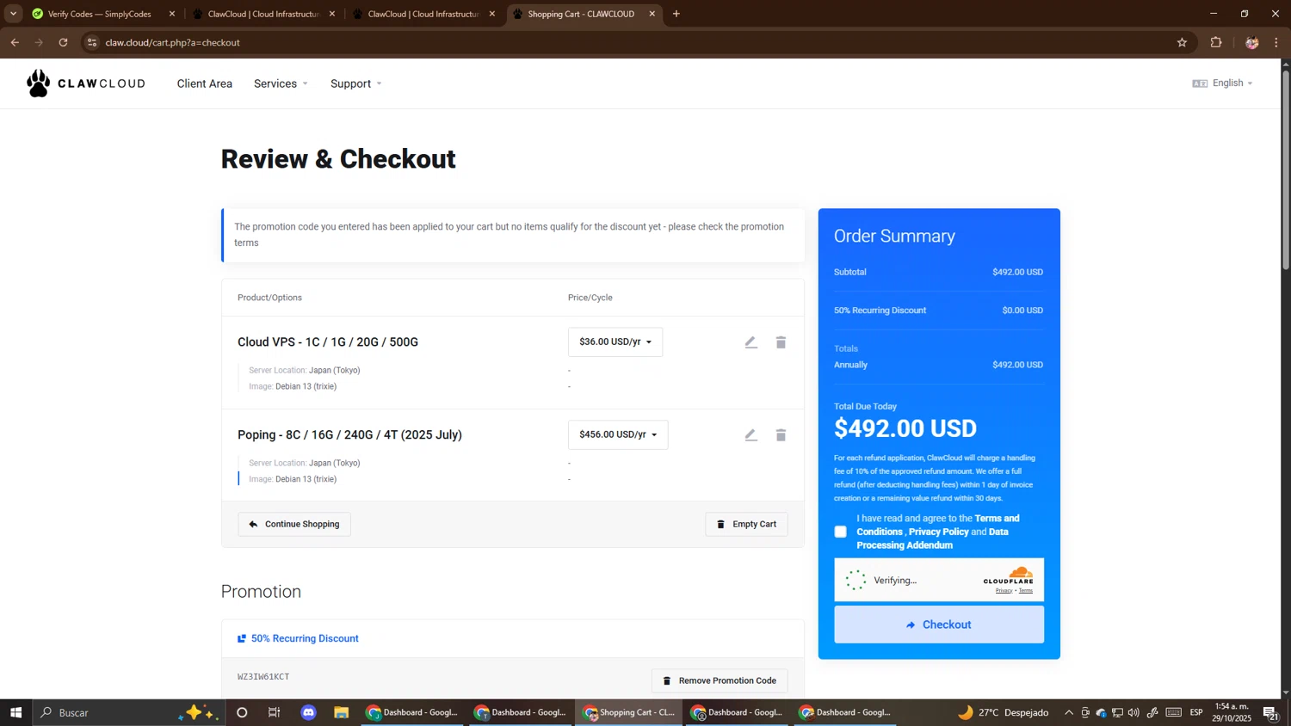The image size is (1291, 726).
Task: Click the ClawCloud paw logo
Action: click(x=39, y=83)
